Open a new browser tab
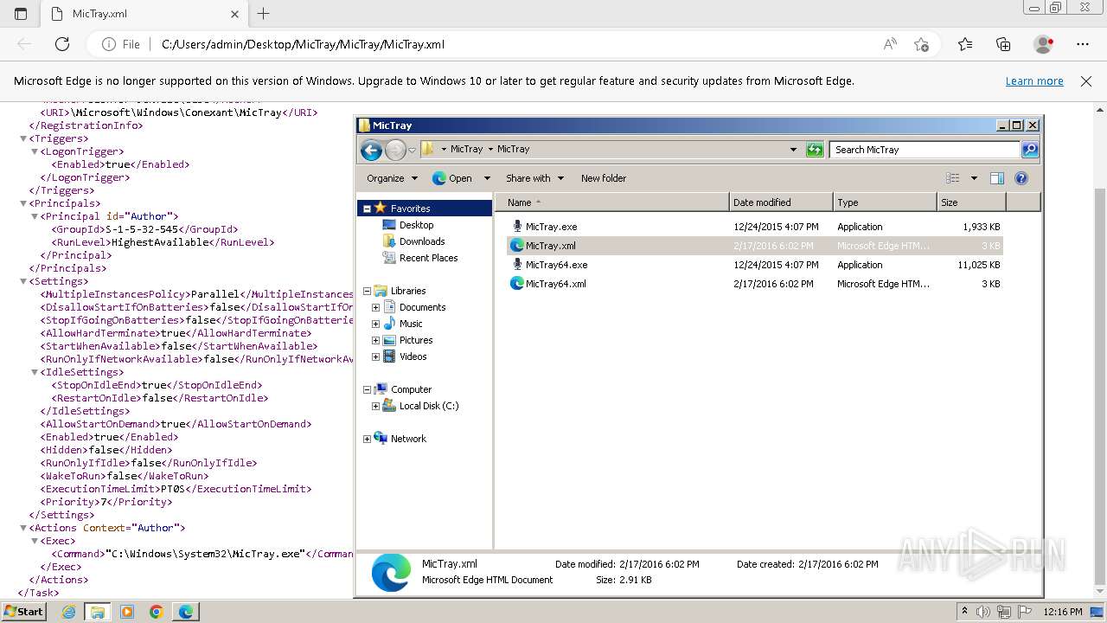Viewport: 1107px width, 623px height. [264, 14]
